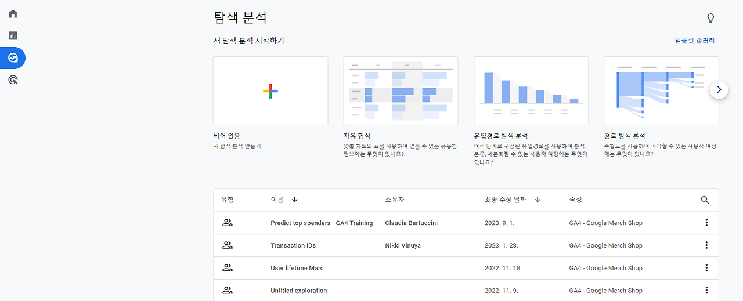The height and width of the screenshot is (301, 743).
Task: Click shared icon on Predict top spenders row
Action: click(228, 223)
